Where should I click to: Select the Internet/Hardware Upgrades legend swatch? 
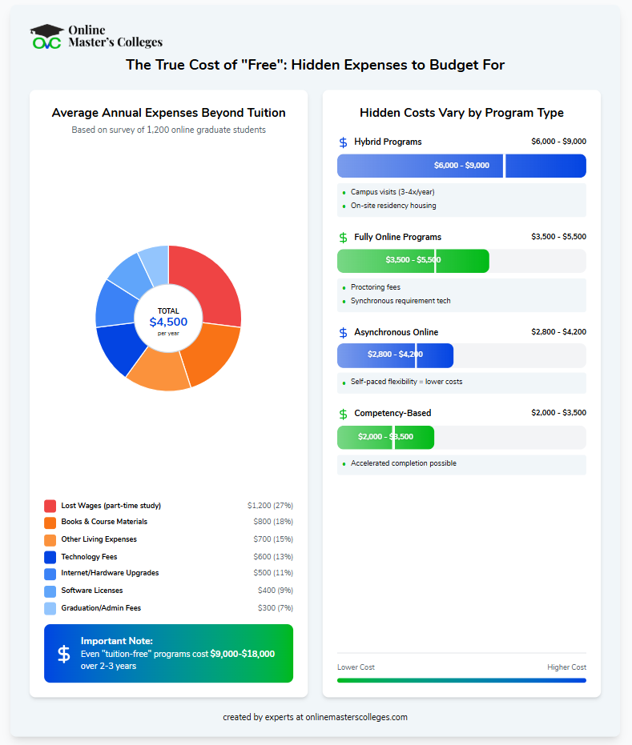pos(50,574)
